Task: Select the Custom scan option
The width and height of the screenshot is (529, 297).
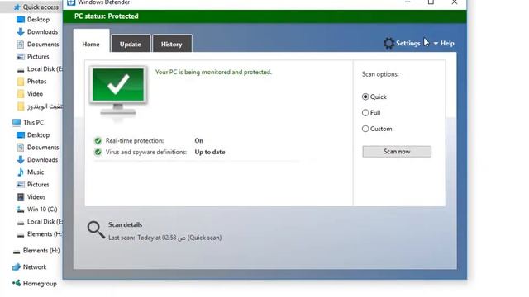Action: [365, 129]
